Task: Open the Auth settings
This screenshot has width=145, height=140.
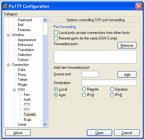Action: (x=27, y=100)
